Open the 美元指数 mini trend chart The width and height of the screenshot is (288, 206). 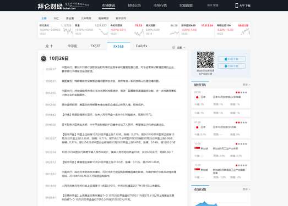coord(175,33)
